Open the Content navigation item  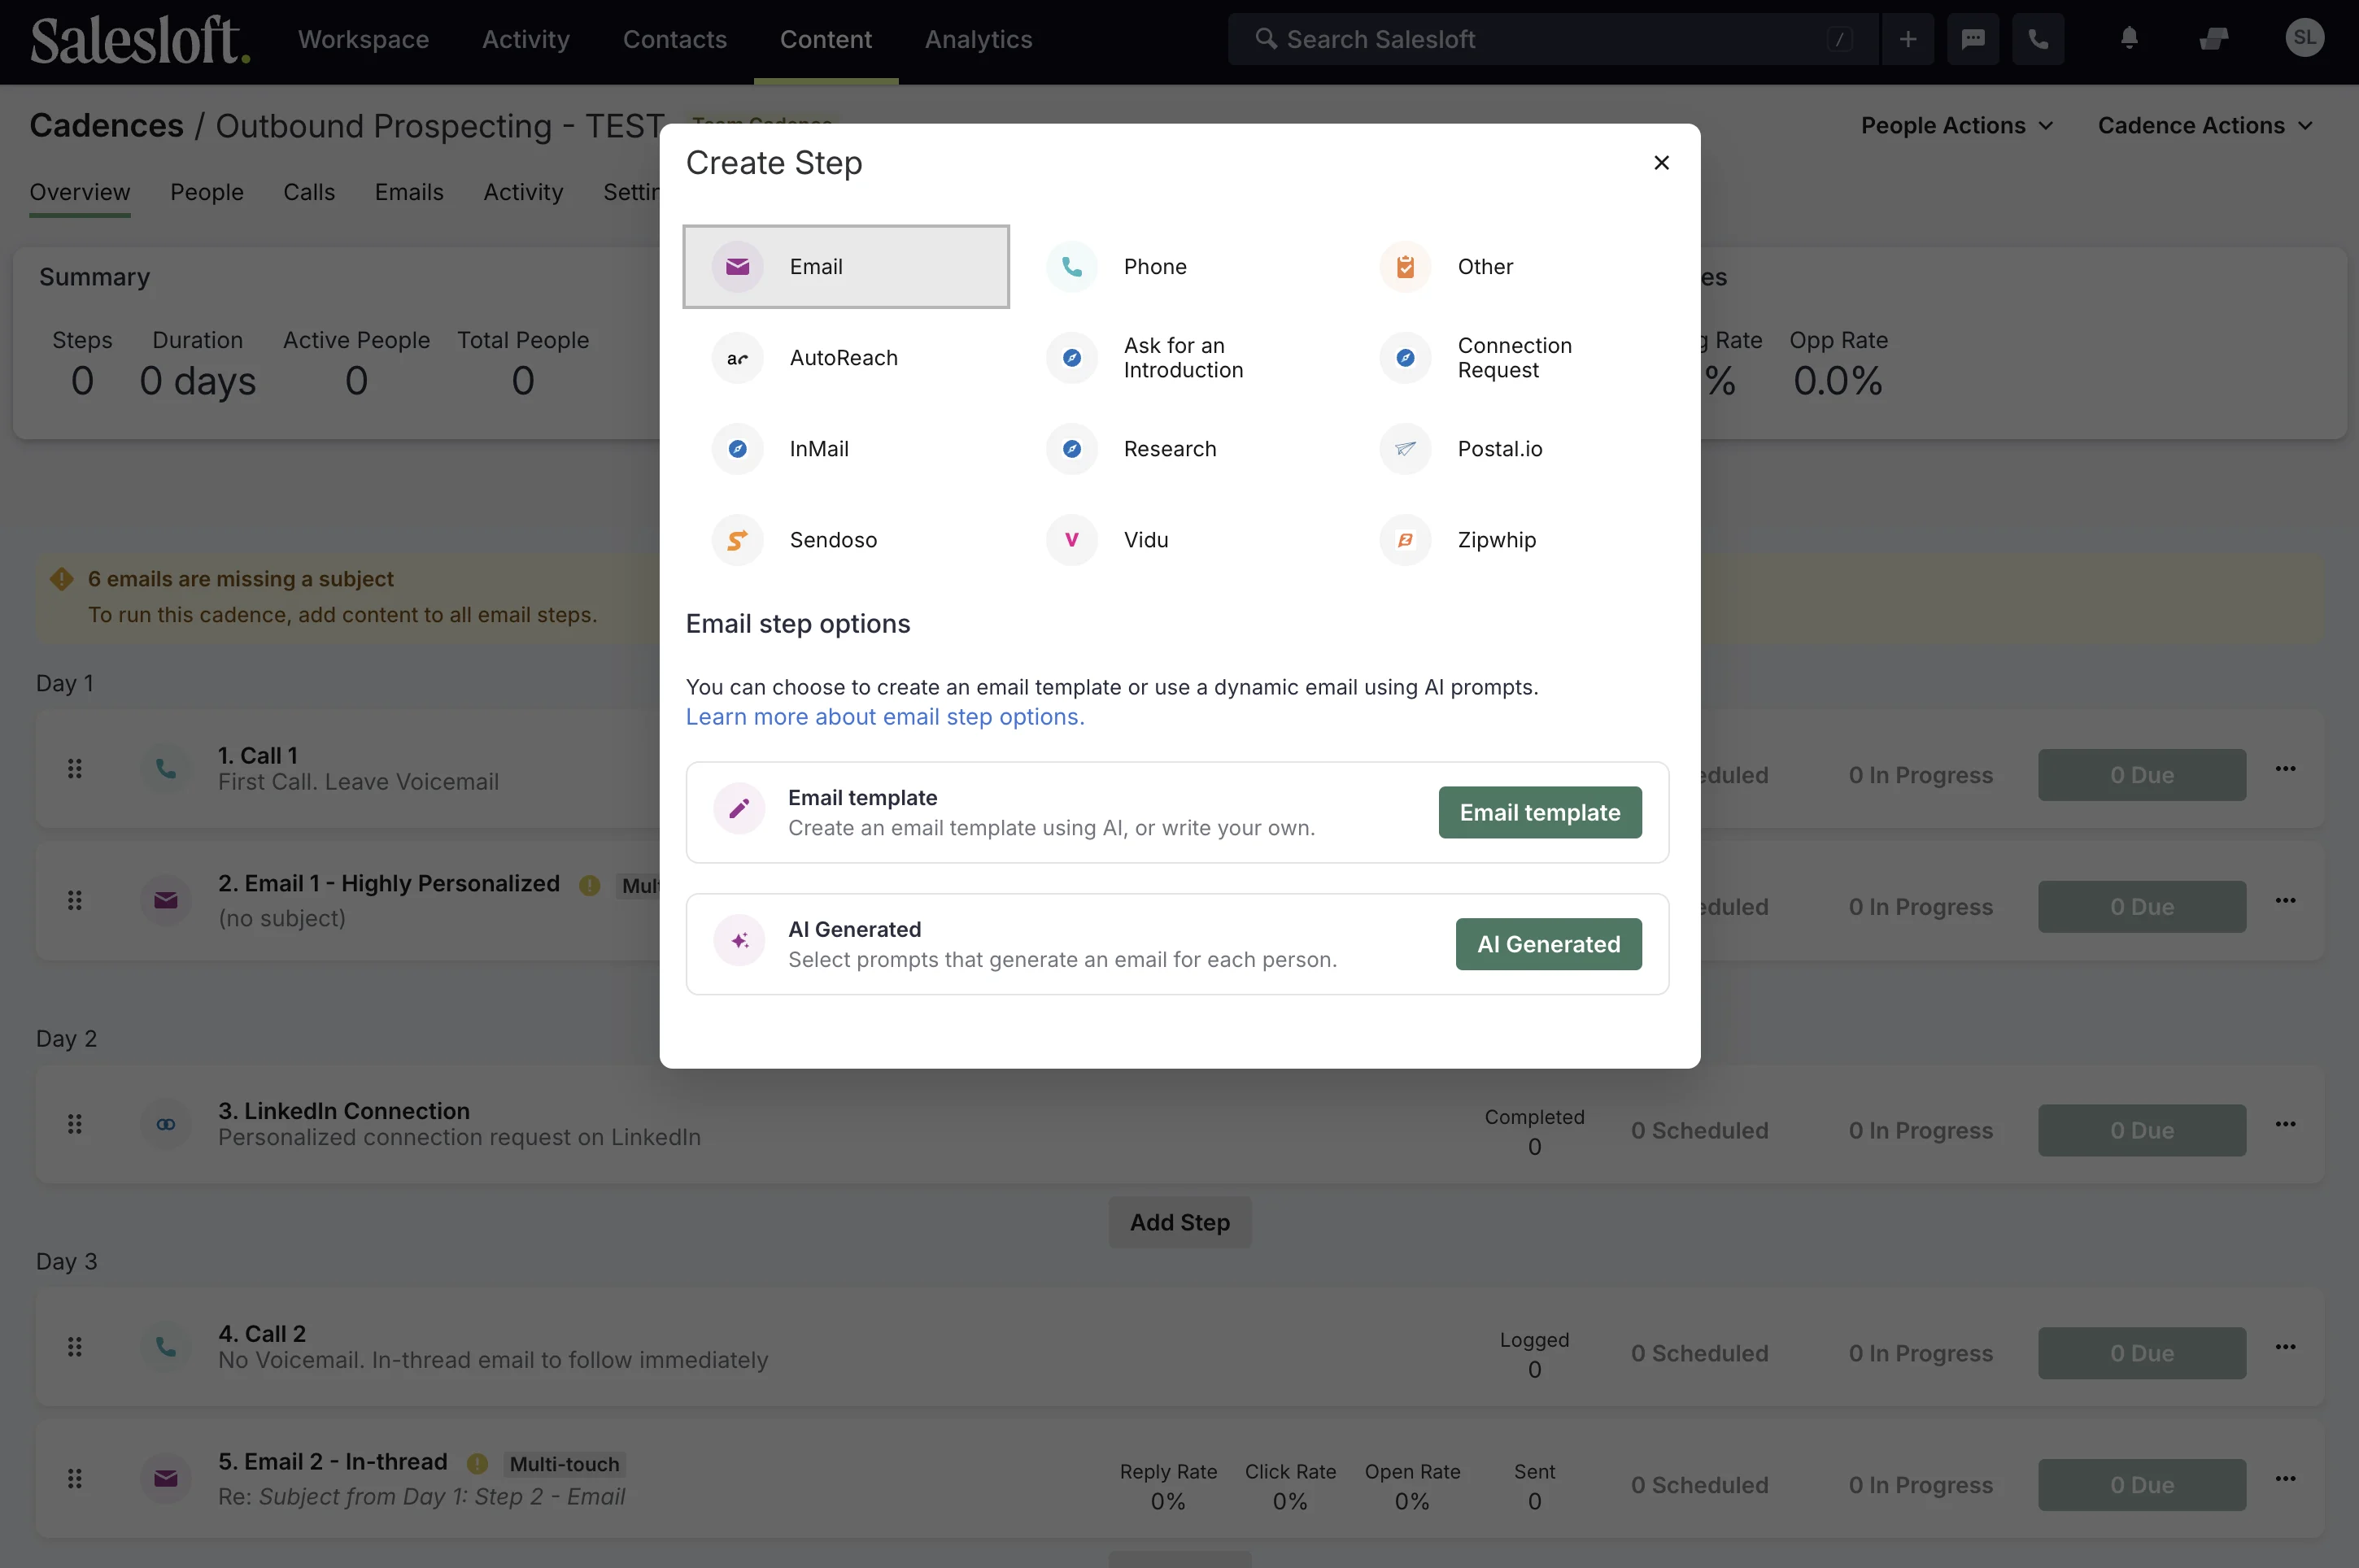click(x=825, y=39)
